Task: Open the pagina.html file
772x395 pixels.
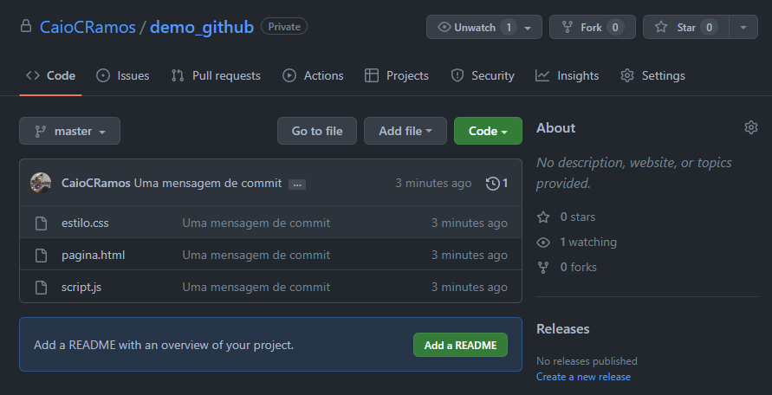Action: [94, 255]
